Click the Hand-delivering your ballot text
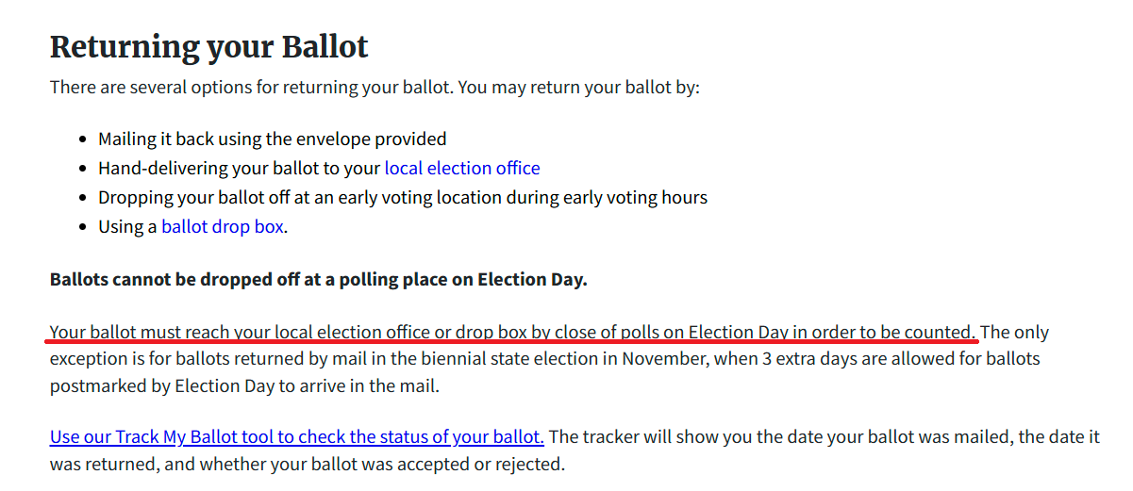The image size is (1133, 491). [240, 169]
